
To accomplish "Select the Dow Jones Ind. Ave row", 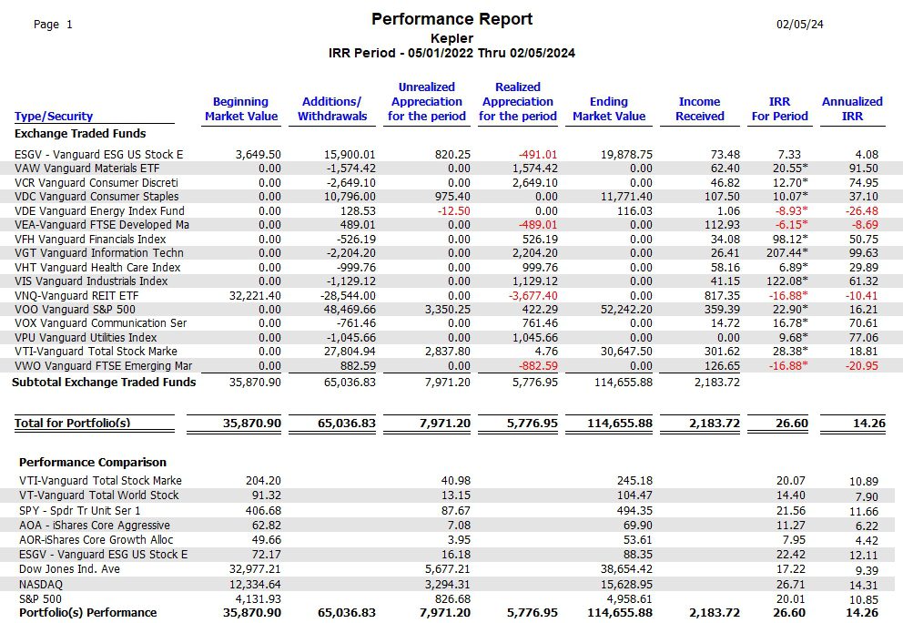I will click(x=449, y=569).
